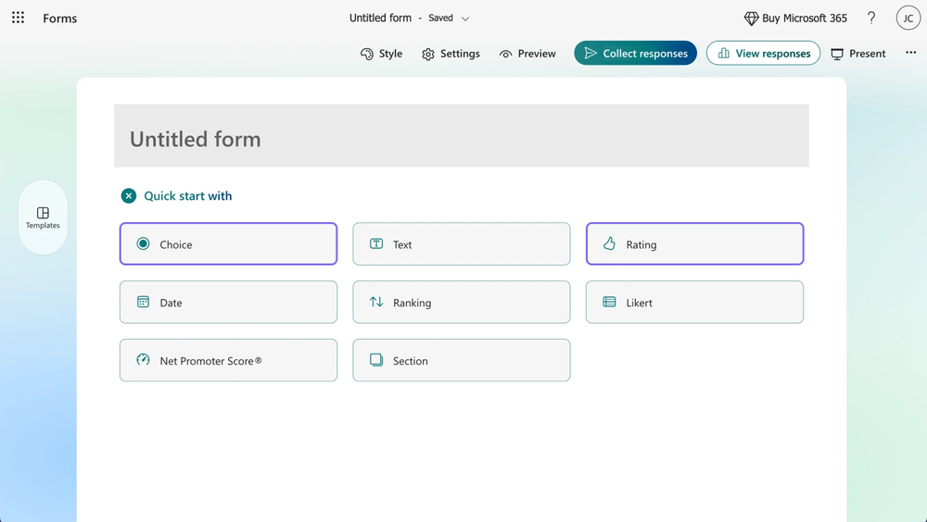This screenshot has width=927, height=522.
Task: Click Buy Microsoft 365 link
Action: (795, 19)
